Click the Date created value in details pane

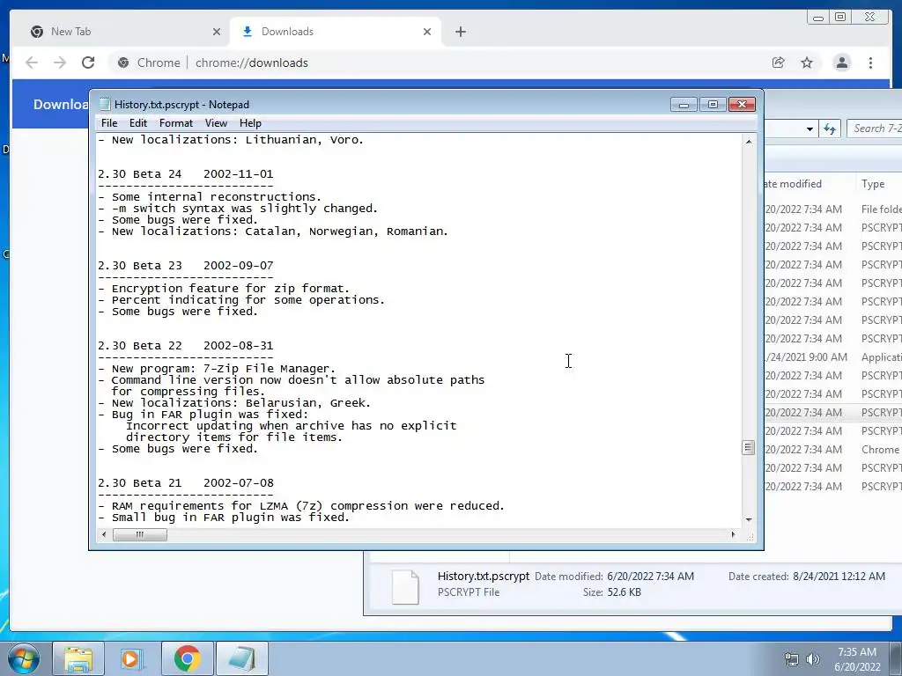(839, 576)
